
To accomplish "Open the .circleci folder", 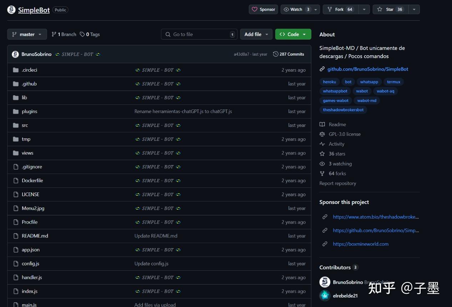I will coord(29,70).
